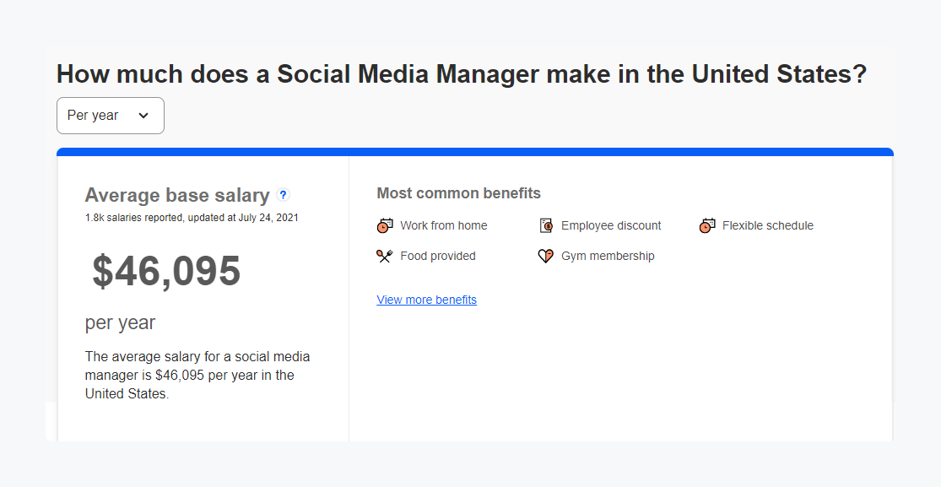
Task: Click the $46,095 salary figure
Action: coord(166,272)
